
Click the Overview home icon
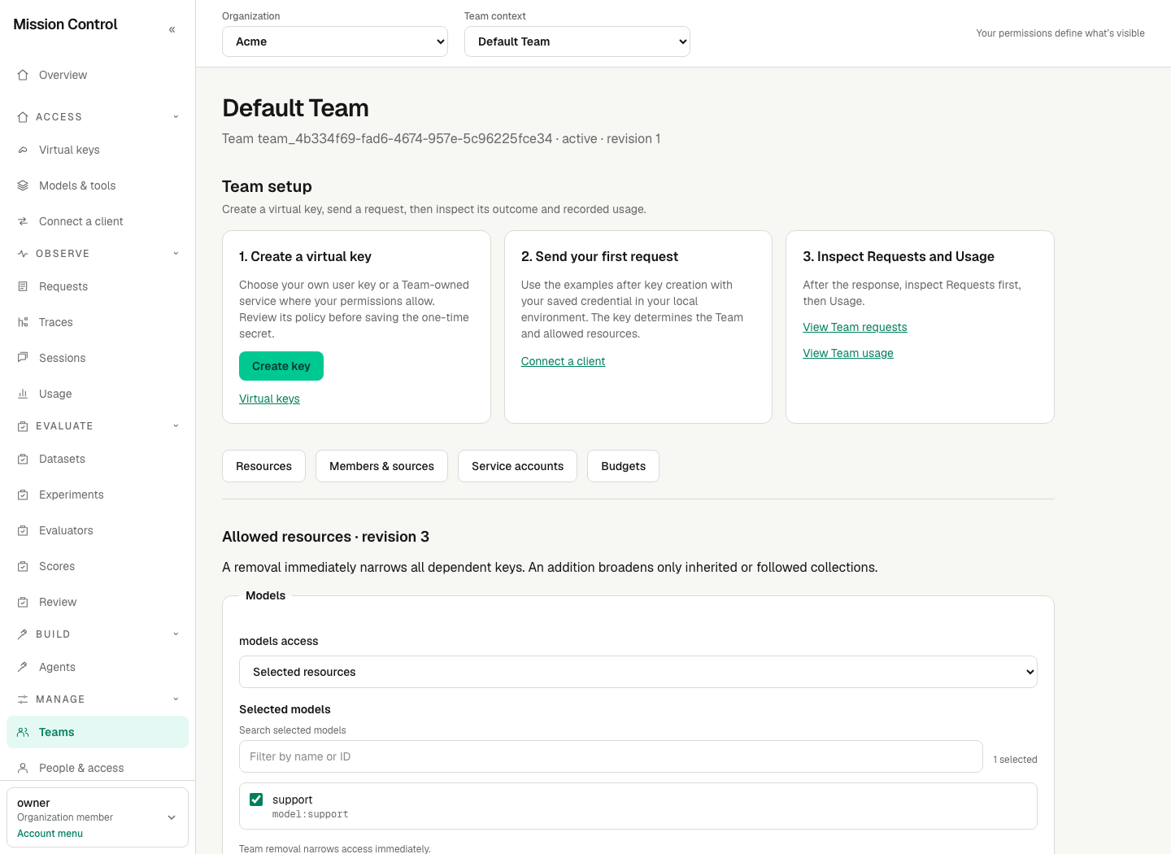click(23, 75)
